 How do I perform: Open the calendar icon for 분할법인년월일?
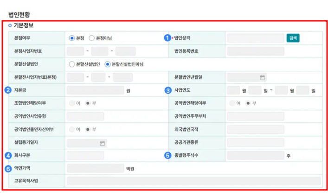(x=262, y=77)
